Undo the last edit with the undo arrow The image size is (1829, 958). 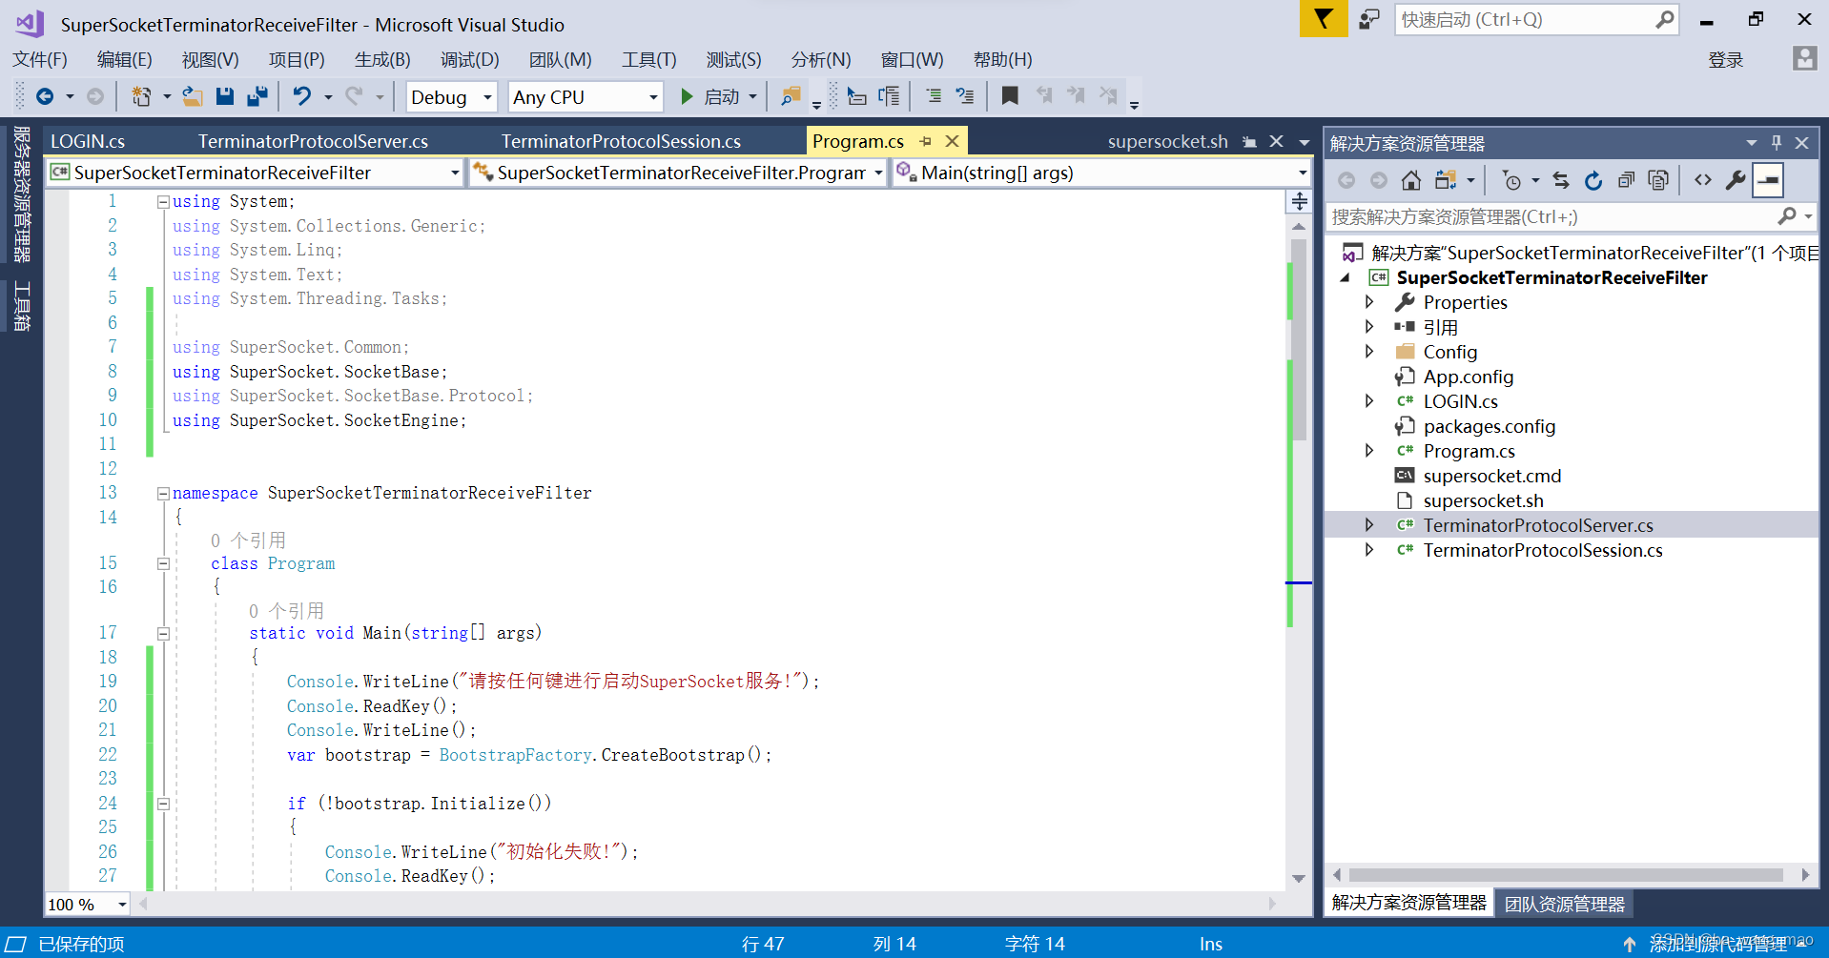pyautogui.click(x=301, y=96)
